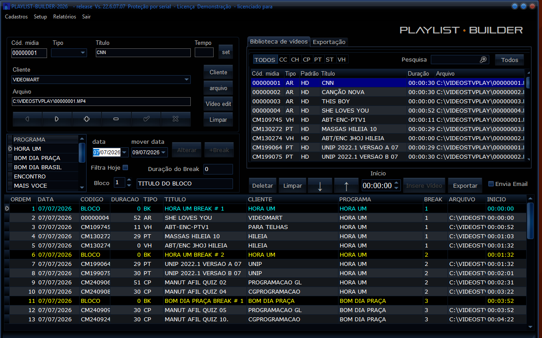Click row indicator arrow beside HORA UM program

10,149
